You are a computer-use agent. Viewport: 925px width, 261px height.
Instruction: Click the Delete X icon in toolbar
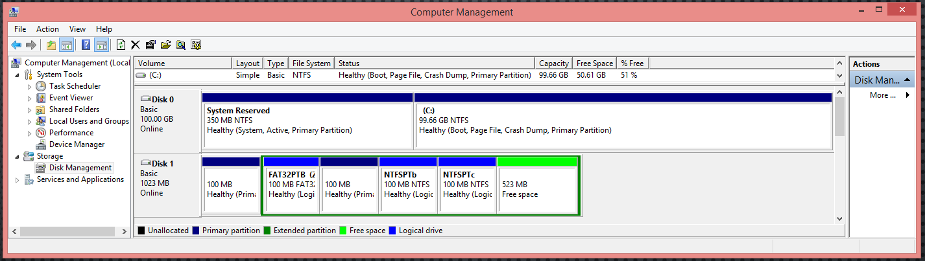point(136,45)
